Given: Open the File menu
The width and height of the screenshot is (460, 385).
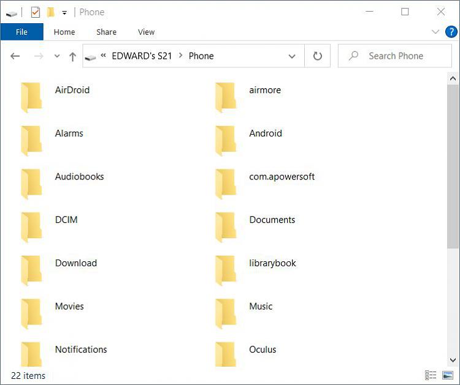Looking at the screenshot, I should point(21,32).
